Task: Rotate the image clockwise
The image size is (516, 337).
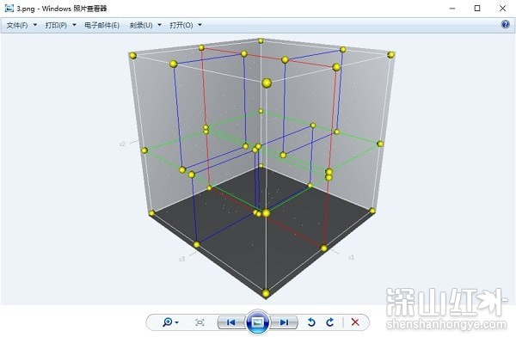Action: point(330,322)
